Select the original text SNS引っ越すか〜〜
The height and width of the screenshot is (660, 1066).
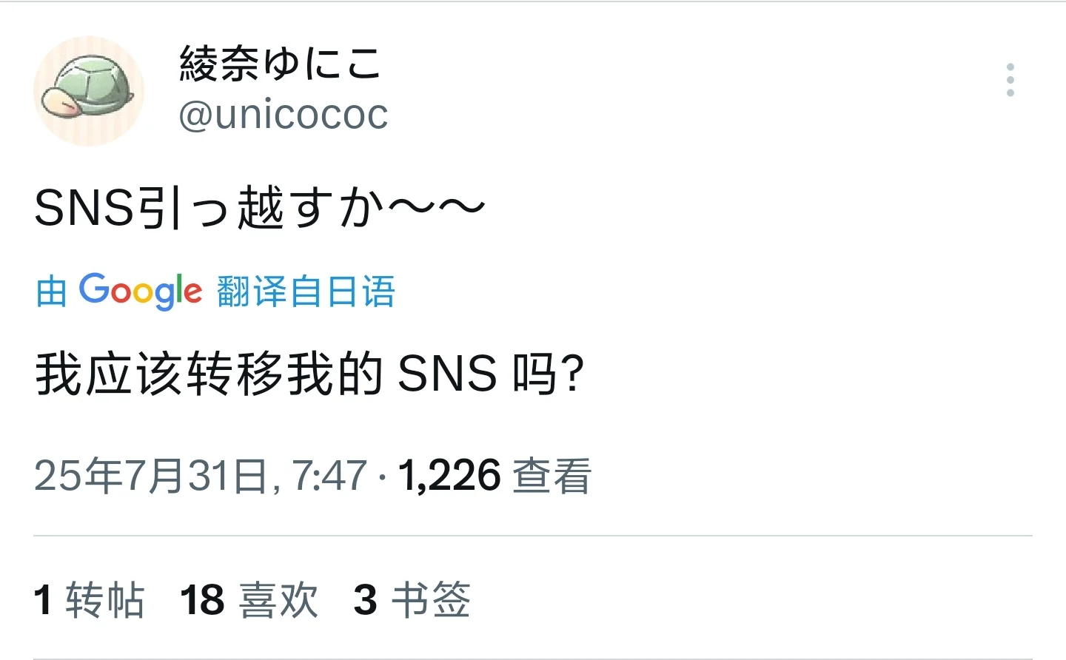click(260, 207)
